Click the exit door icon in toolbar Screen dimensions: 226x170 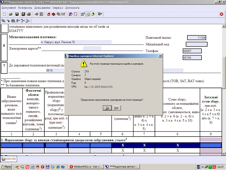(x=100, y=14)
